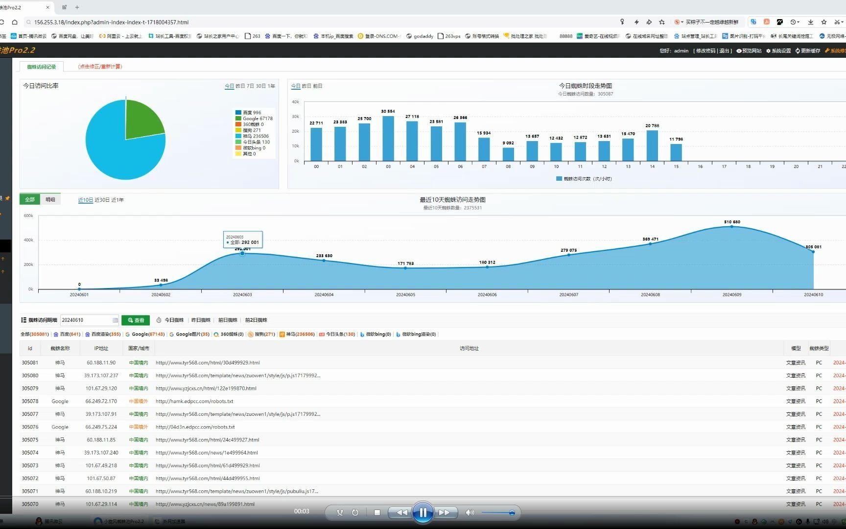
Task: Select the 明细 trend view button
Action: tap(50, 199)
